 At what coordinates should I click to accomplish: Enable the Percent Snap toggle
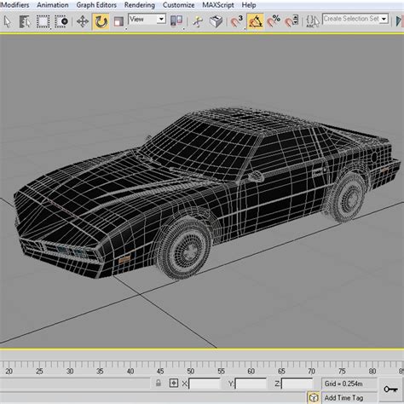click(274, 22)
